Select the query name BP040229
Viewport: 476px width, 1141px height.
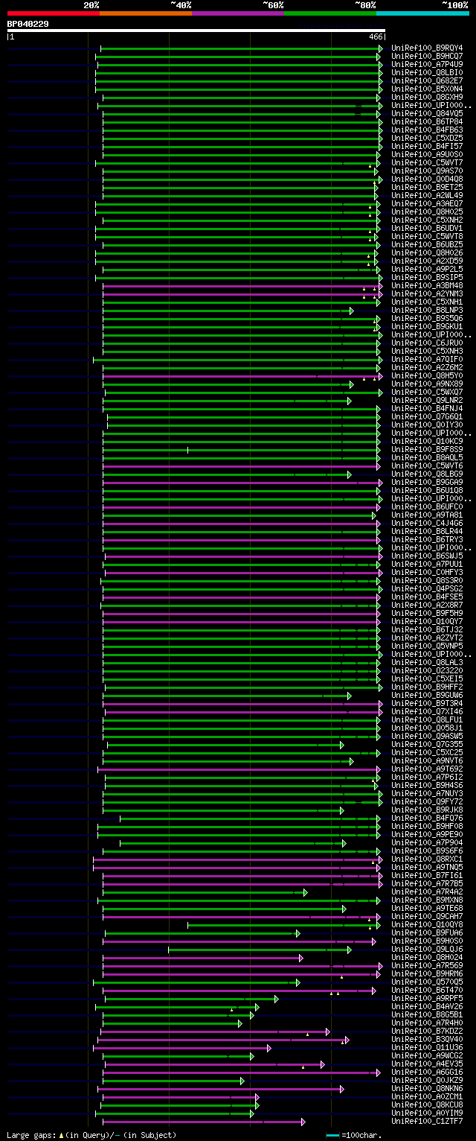[x=28, y=24]
